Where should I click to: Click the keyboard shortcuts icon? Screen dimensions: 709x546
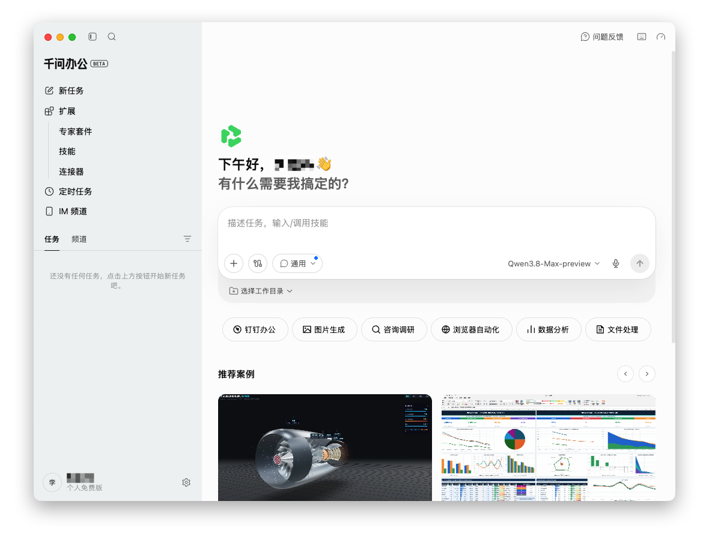[x=642, y=37]
